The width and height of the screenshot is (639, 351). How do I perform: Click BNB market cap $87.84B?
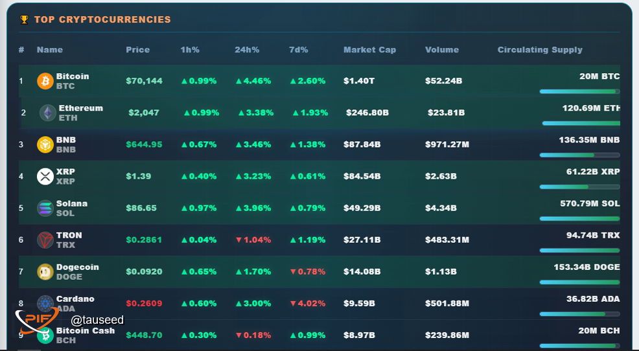pos(362,144)
